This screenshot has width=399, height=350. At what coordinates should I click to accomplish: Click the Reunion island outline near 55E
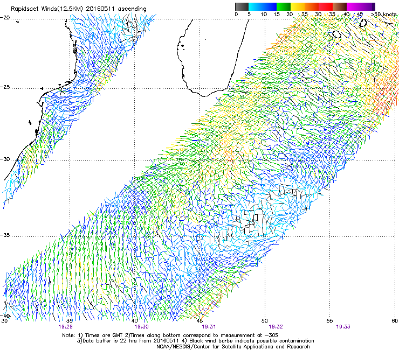(337, 34)
